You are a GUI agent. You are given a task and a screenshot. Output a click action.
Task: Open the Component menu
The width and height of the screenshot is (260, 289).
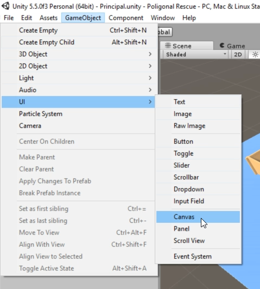point(126,18)
